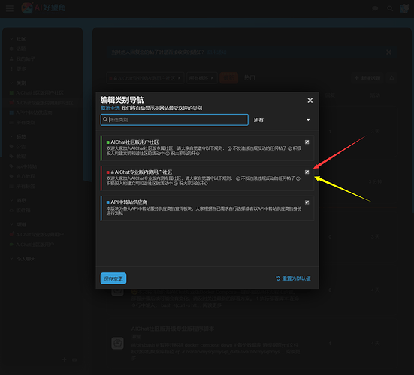Screen dimensions: 414x375
Task: Open the 所有标签 tags dropdown
Action: click(x=201, y=78)
